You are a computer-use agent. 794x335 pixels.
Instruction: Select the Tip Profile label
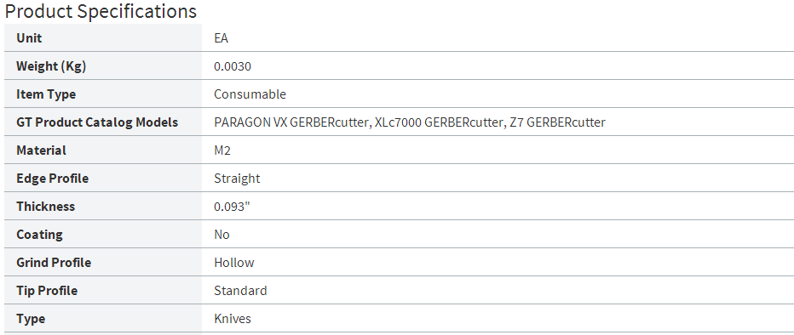tap(47, 291)
